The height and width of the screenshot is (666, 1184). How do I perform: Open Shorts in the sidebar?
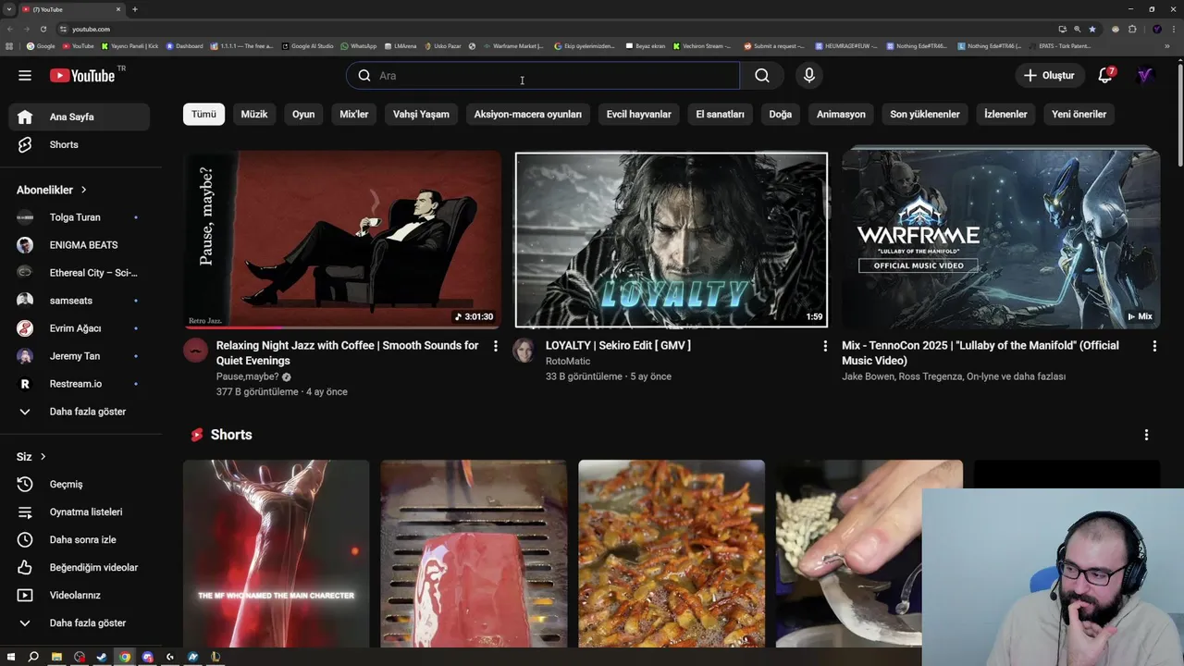79,144
